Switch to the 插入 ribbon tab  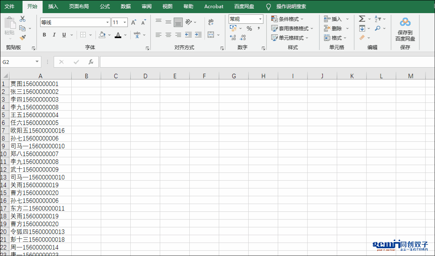click(53, 7)
